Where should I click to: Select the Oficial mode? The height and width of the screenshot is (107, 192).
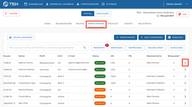(x=88, y=14)
